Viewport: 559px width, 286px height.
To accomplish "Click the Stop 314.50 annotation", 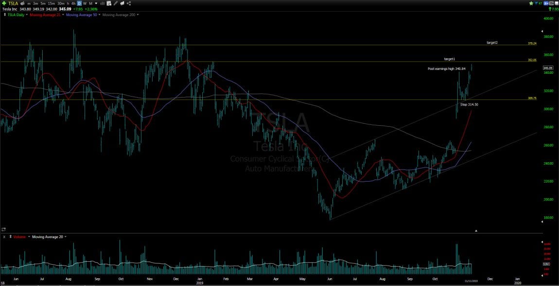I will pyautogui.click(x=469, y=104).
